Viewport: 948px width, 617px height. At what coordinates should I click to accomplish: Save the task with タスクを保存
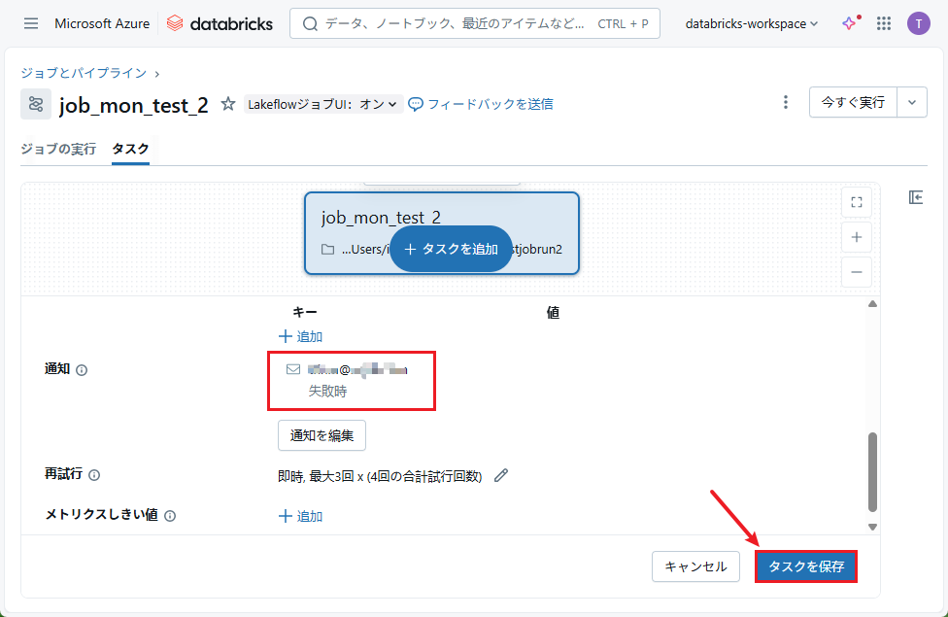[806, 566]
